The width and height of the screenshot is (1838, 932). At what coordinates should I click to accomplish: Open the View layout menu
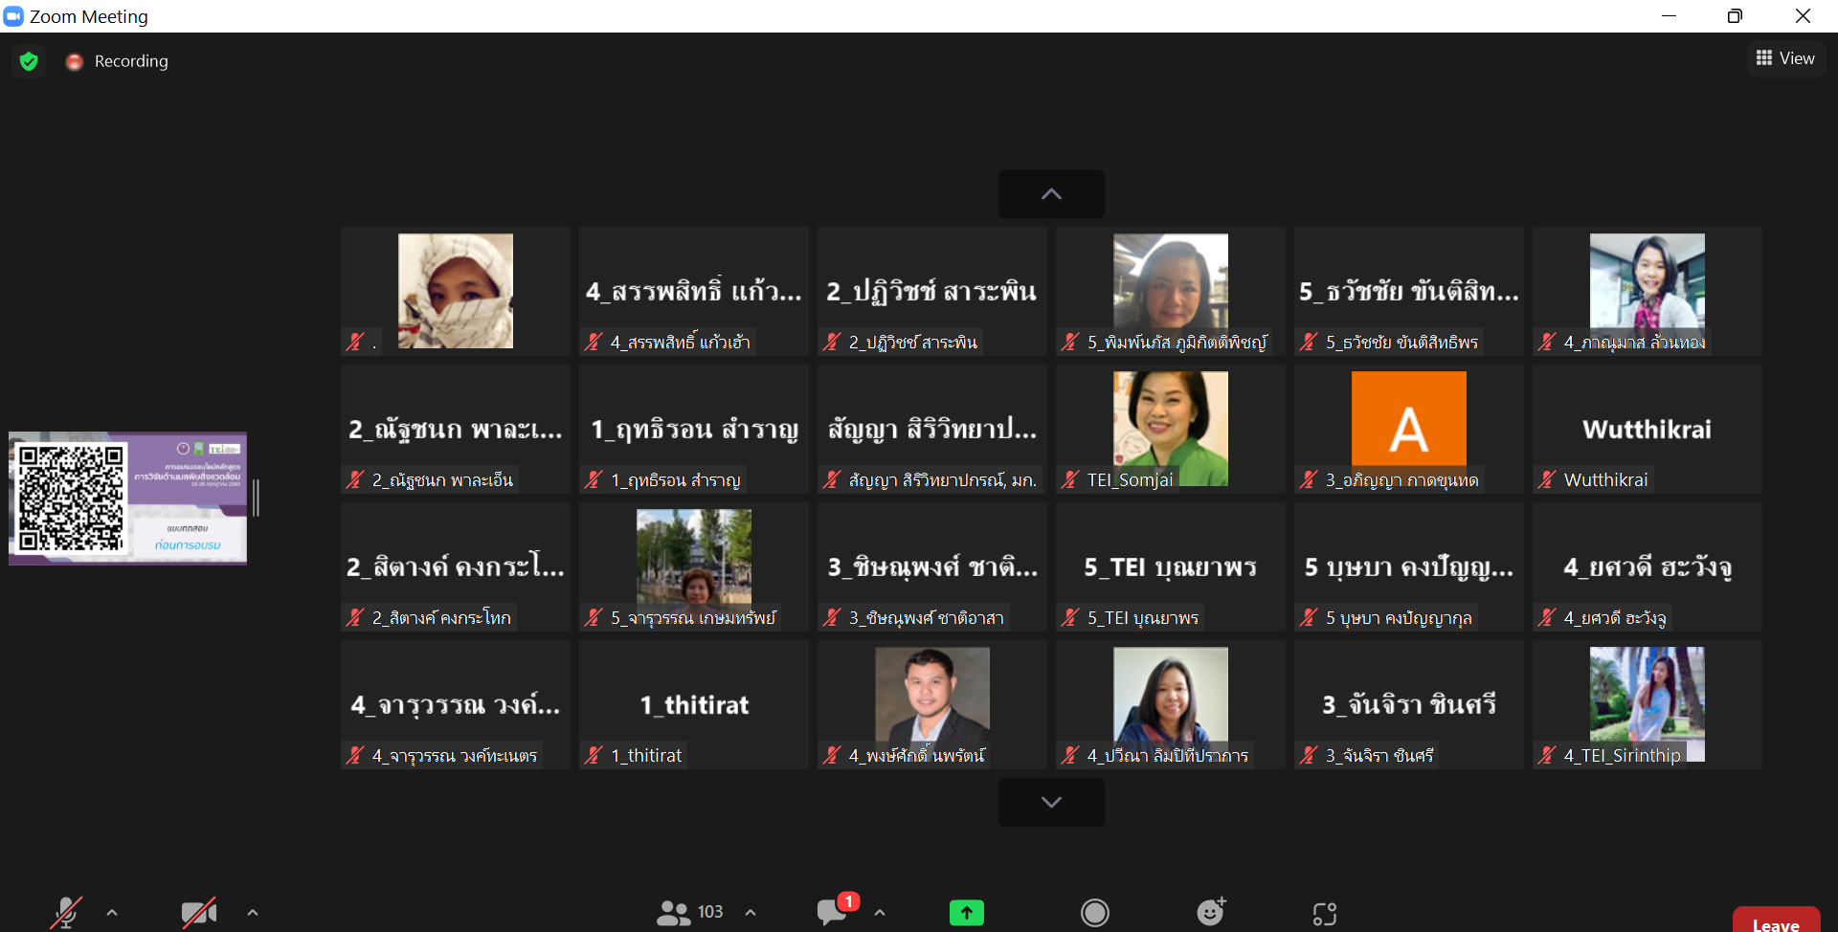click(1785, 58)
